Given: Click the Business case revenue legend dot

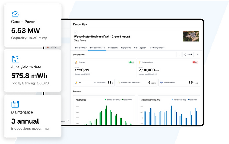Looking at the screenshot, I should [x=106, y=100].
